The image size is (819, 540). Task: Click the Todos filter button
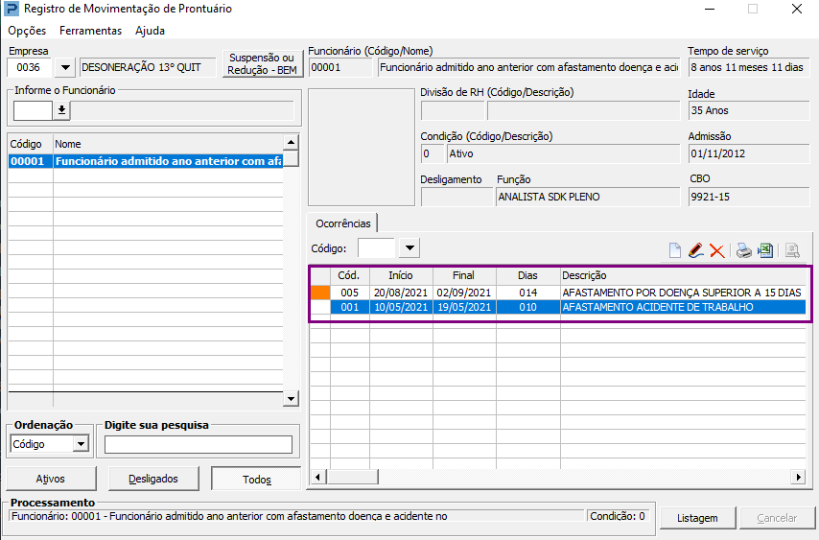(256, 479)
